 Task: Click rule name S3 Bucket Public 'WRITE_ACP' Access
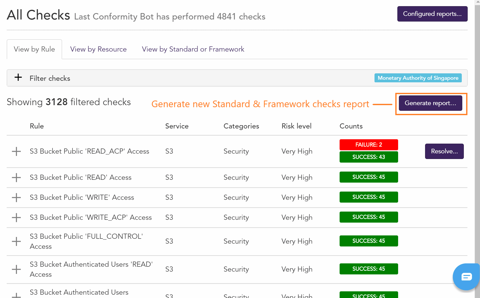click(91, 217)
